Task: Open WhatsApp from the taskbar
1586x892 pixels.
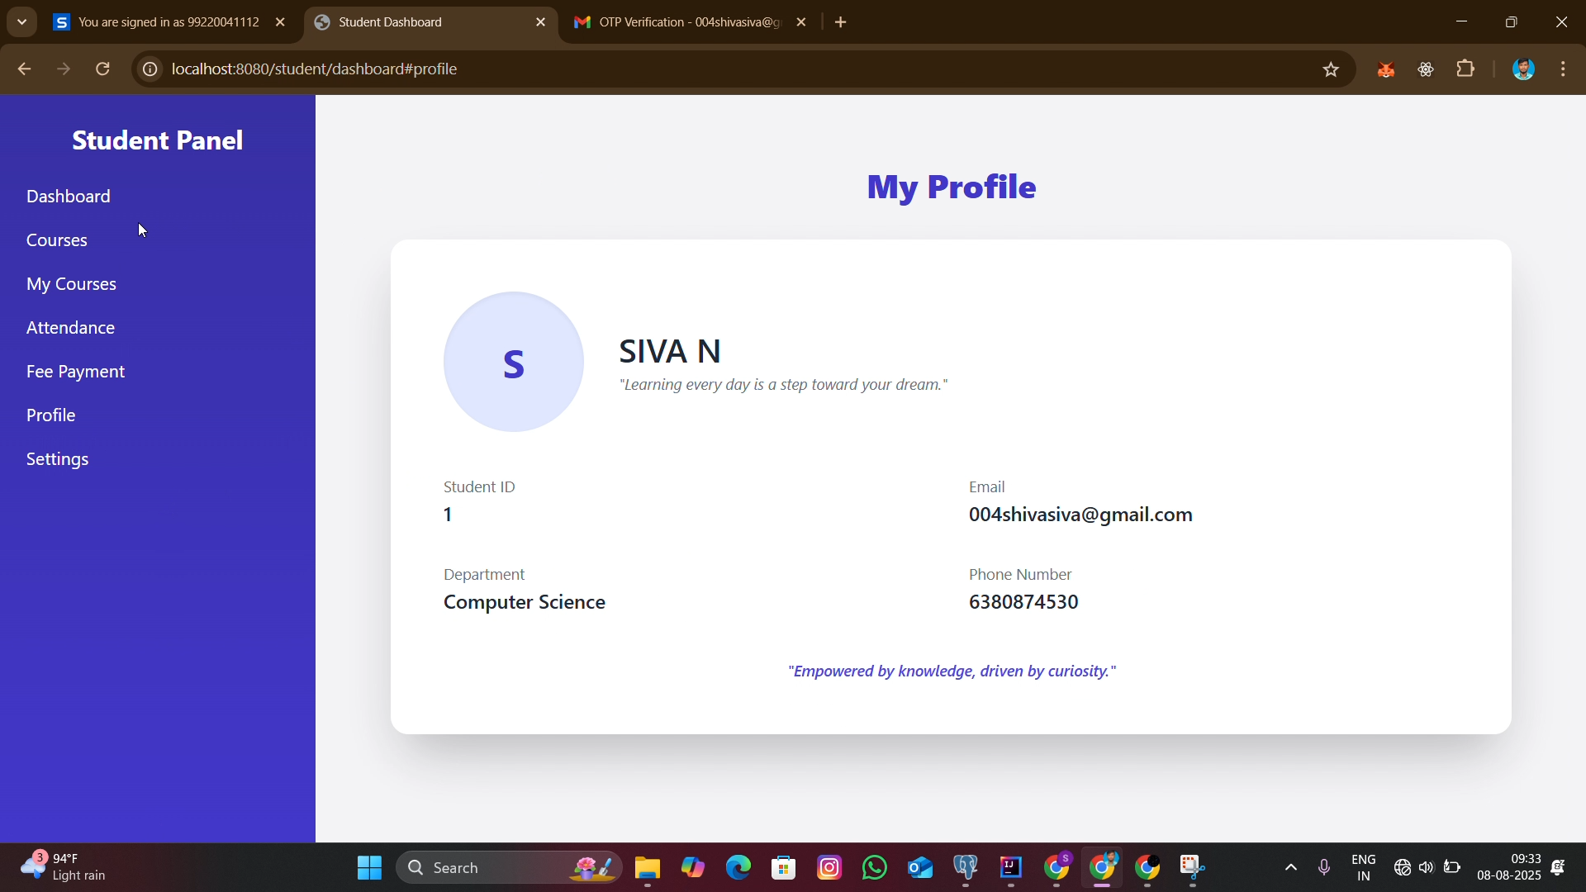Action: [875, 868]
